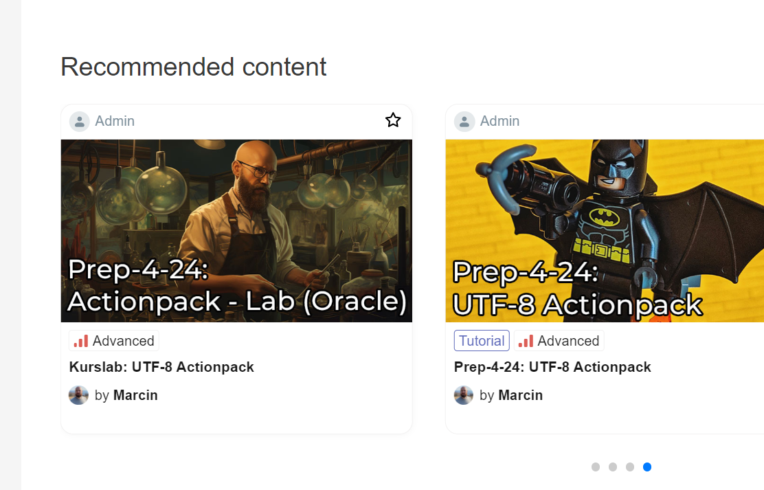
Task: Open Prep-4-24: UTF-8 Actionpack course
Action: pos(552,367)
